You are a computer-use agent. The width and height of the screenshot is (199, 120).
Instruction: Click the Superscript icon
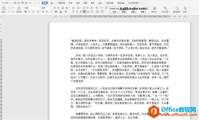point(43,12)
